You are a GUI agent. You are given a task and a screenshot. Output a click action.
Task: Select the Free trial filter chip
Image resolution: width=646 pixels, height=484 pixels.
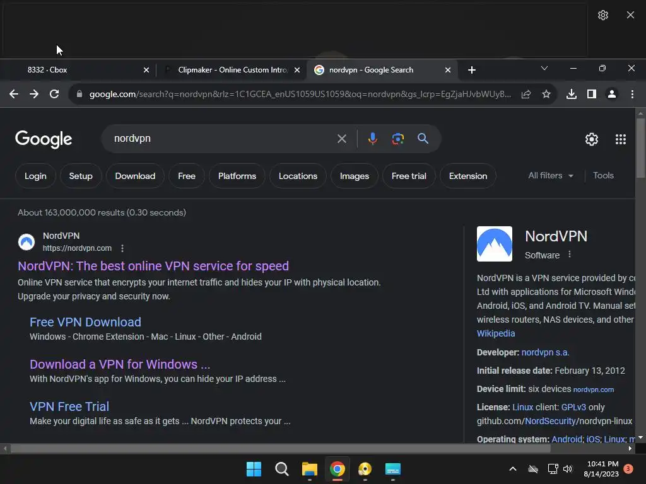tap(409, 176)
